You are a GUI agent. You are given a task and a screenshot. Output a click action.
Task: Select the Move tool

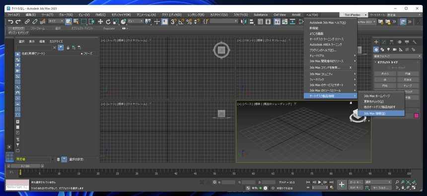click(x=100, y=22)
